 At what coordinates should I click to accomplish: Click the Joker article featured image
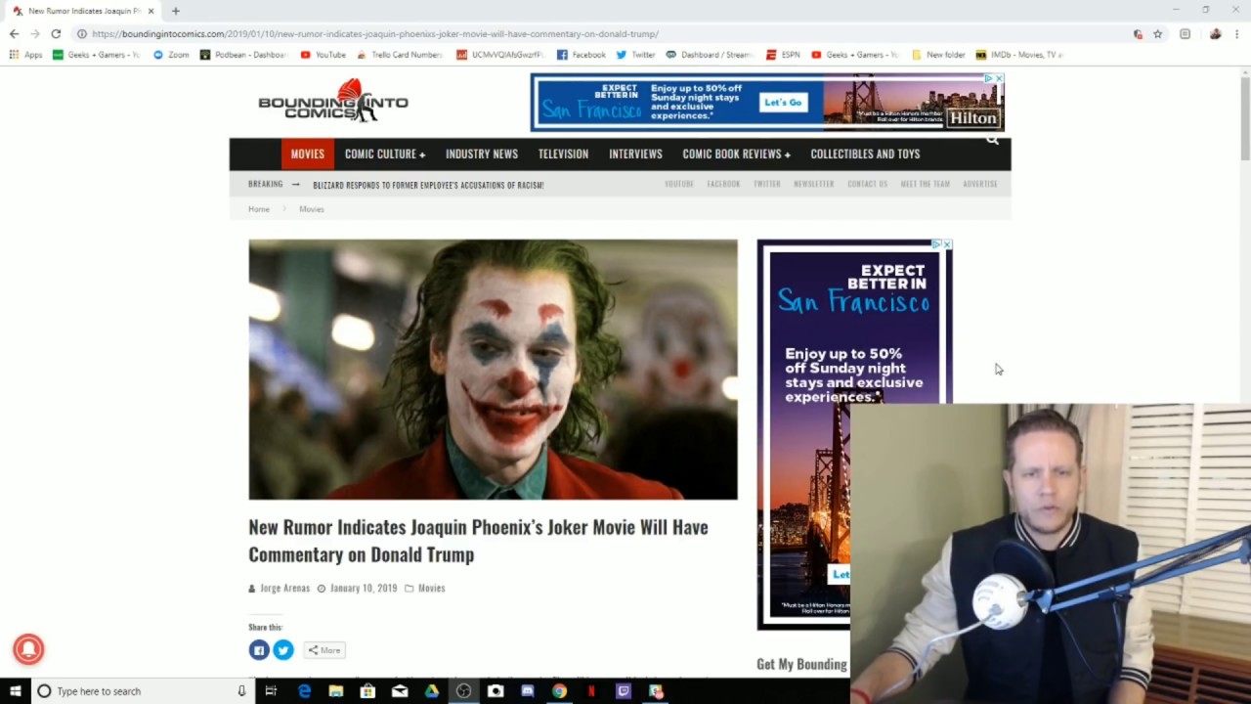click(493, 370)
